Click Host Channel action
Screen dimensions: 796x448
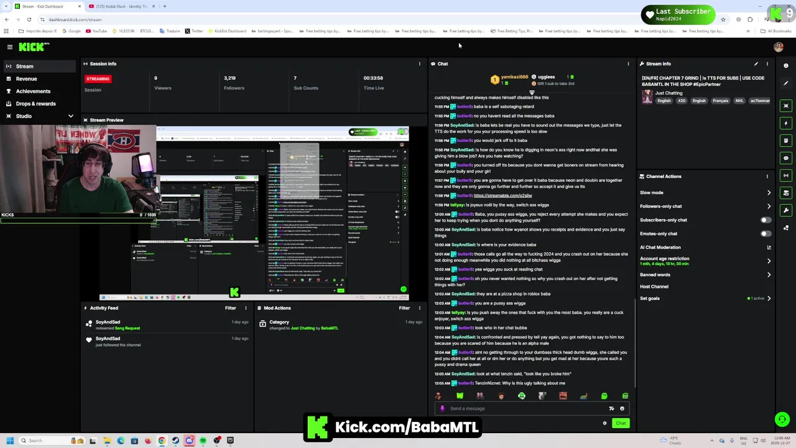654,286
